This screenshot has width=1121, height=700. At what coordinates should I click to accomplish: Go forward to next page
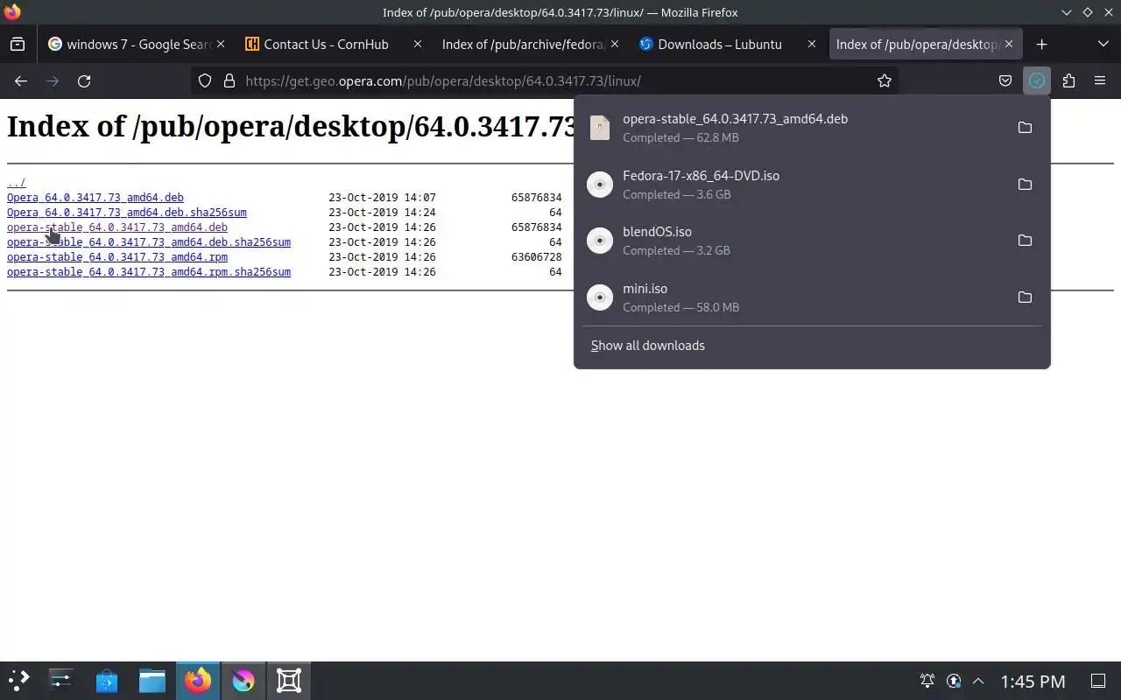coord(53,80)
